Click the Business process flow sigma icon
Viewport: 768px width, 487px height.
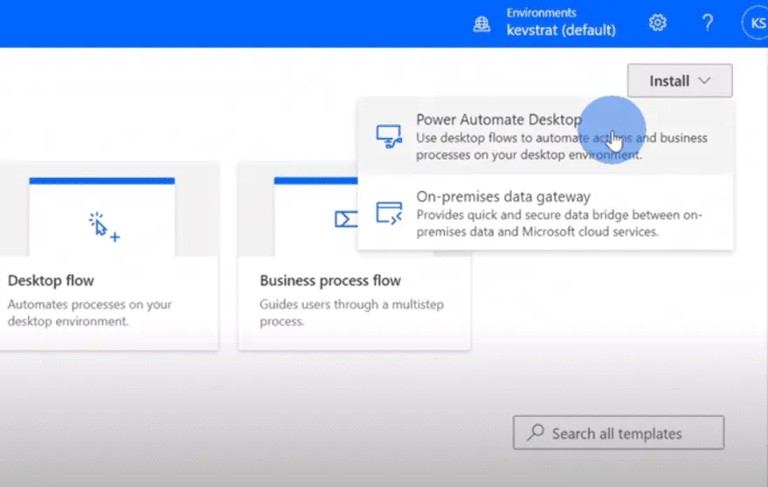pyautogui.click(x=346, y=219)
